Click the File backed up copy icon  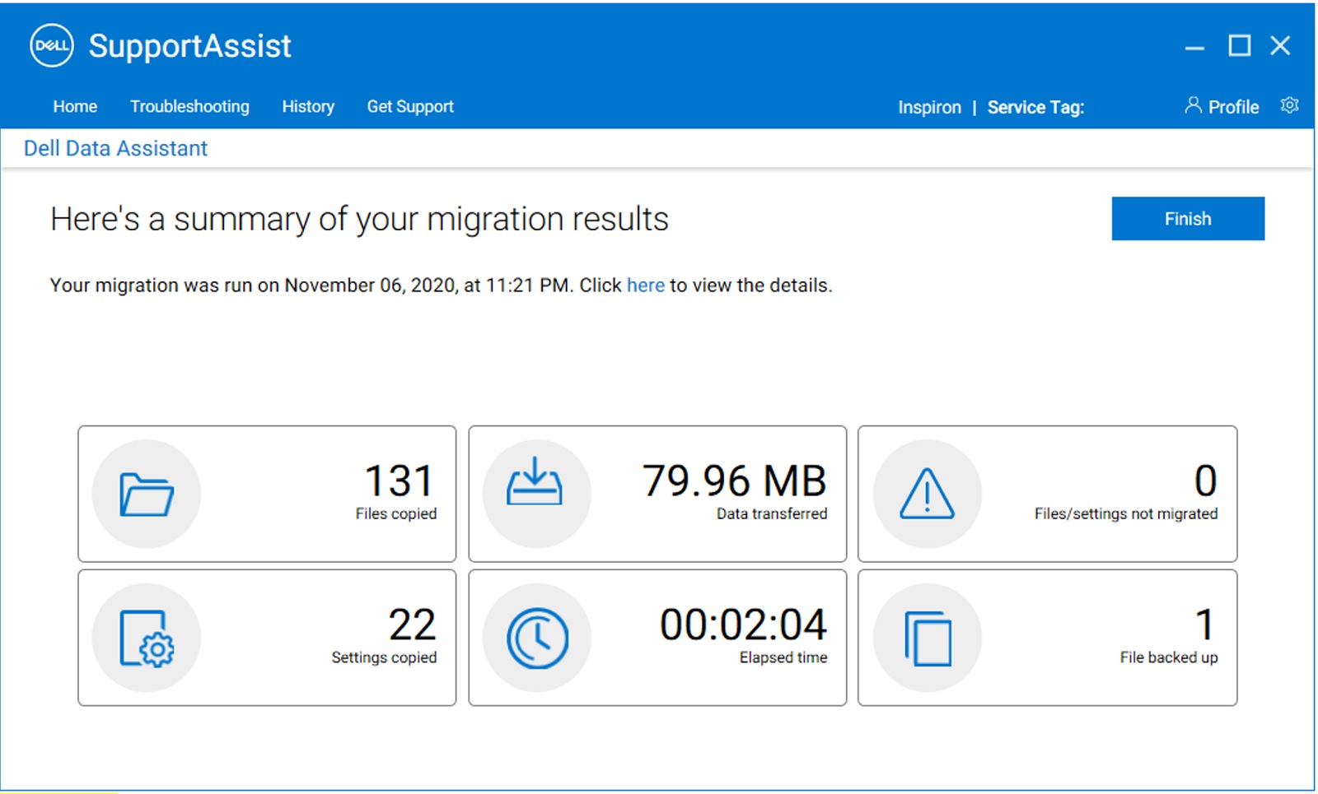[928, 637]
